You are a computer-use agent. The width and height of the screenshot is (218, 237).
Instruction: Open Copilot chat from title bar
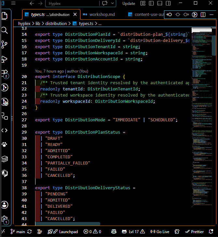(x=105, y=3)
